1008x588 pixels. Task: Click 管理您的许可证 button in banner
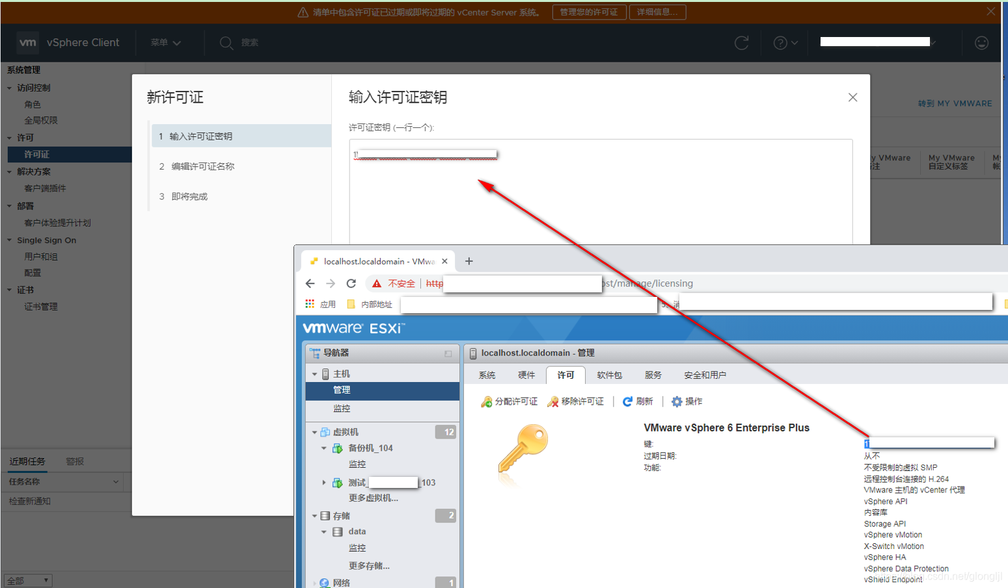point(589,12)
